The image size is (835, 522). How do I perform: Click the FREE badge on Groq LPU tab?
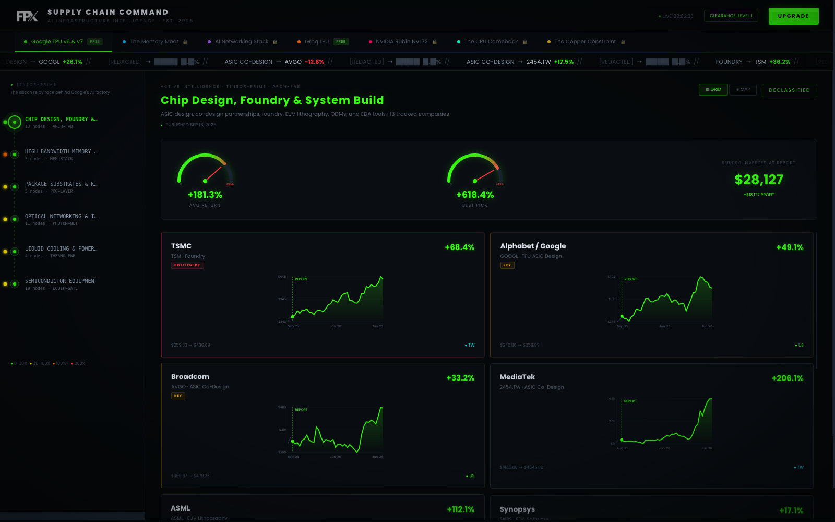[341, 42]
